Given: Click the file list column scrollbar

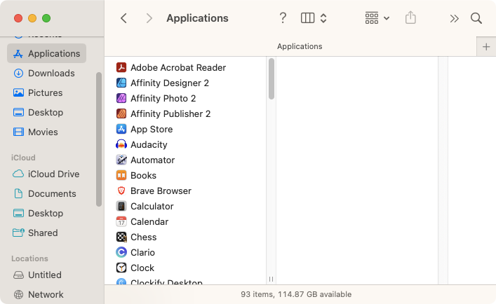Looking at the screenshot, I should pyautogui.click(x=272, y=79).
